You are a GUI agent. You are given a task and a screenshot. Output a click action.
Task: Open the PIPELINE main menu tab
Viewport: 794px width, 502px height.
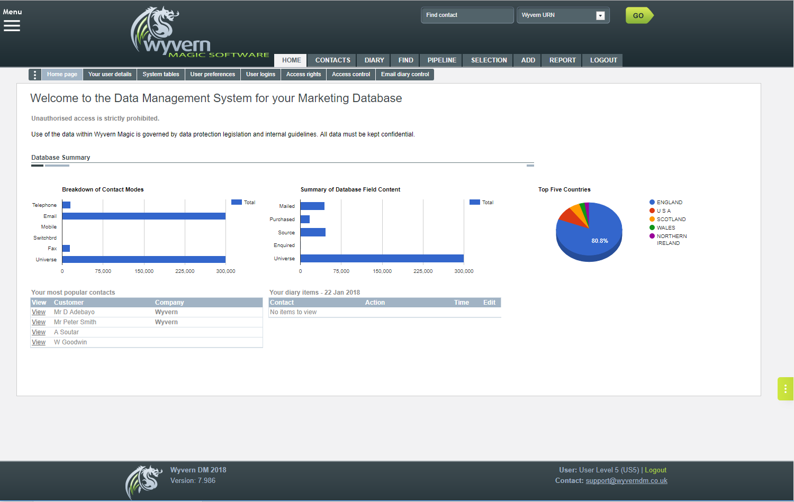pos(442,60)
